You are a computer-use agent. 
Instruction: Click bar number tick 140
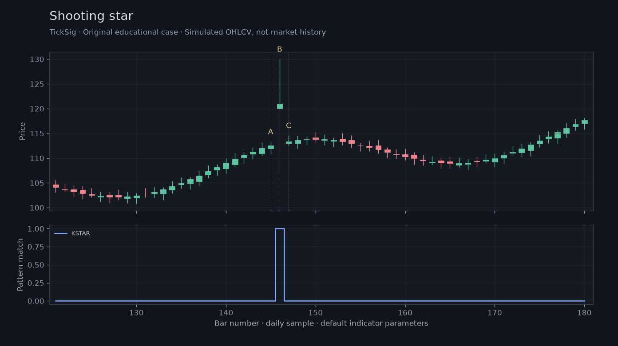coord(226,312)
